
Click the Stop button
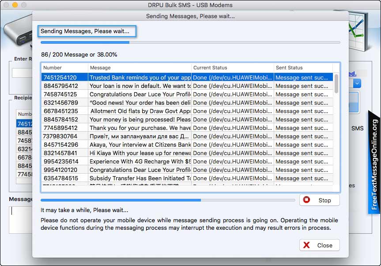click(x=319, y=200)
